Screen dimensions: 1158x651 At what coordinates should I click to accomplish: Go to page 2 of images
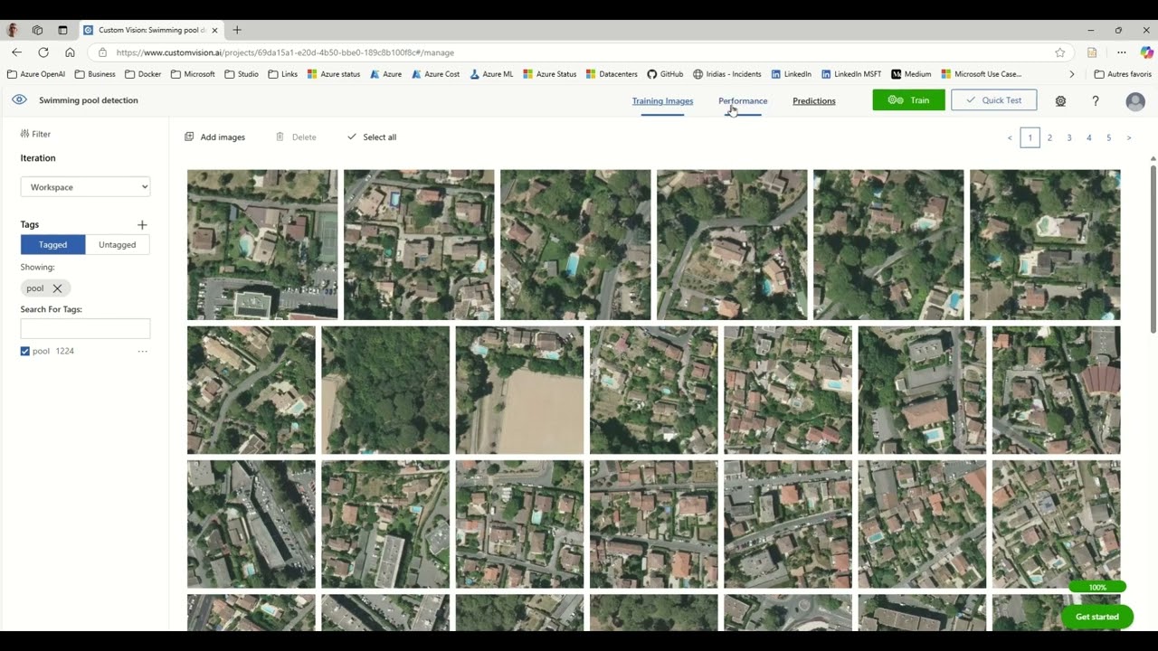(x=1049, y=137)
